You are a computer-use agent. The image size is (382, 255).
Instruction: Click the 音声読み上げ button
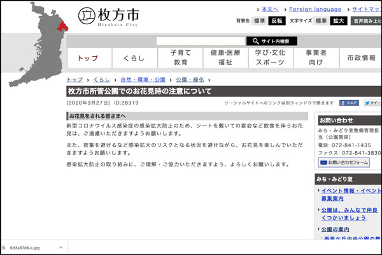pos(367,21)
